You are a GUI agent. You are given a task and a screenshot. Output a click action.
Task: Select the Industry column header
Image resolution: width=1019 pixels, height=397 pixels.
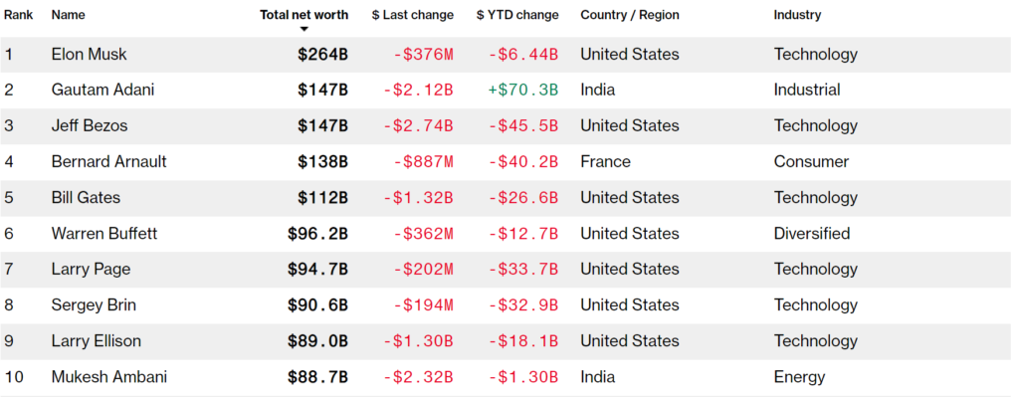pyautogui.click(x=797, y=15)
